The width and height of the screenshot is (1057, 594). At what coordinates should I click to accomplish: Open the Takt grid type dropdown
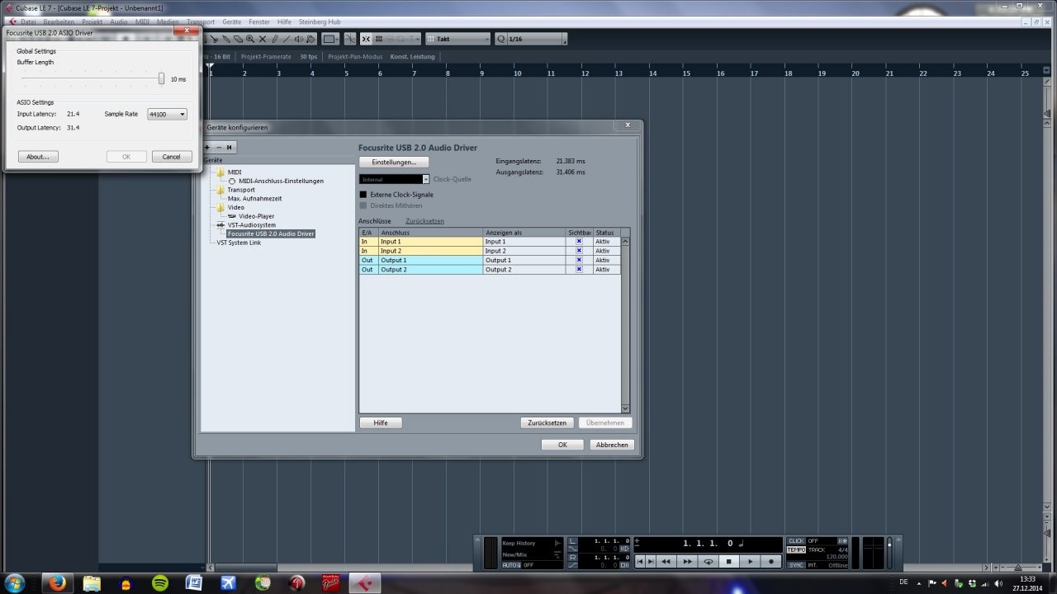point(457,39)
